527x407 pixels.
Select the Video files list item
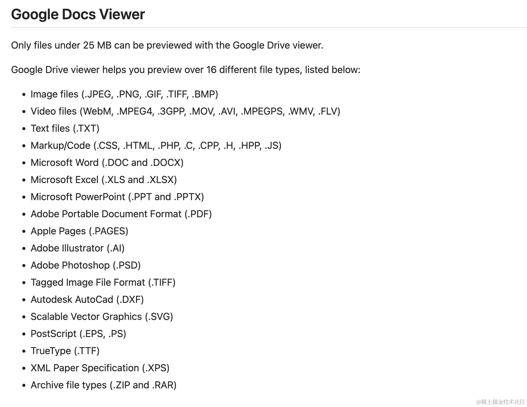[x=186, y=111]
